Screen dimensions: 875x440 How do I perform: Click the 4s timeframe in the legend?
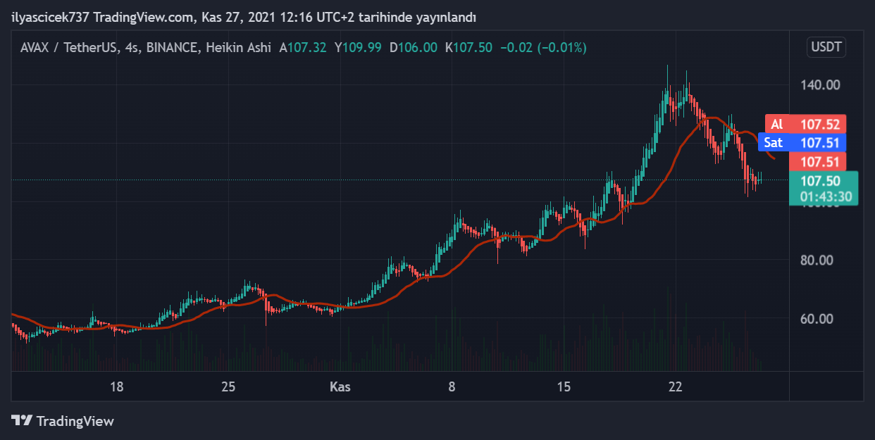pyautogui.click(x=130, y=48)
